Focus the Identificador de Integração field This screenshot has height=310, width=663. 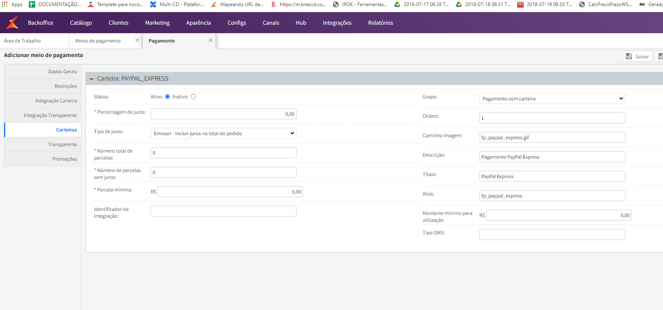click(224, 211)
